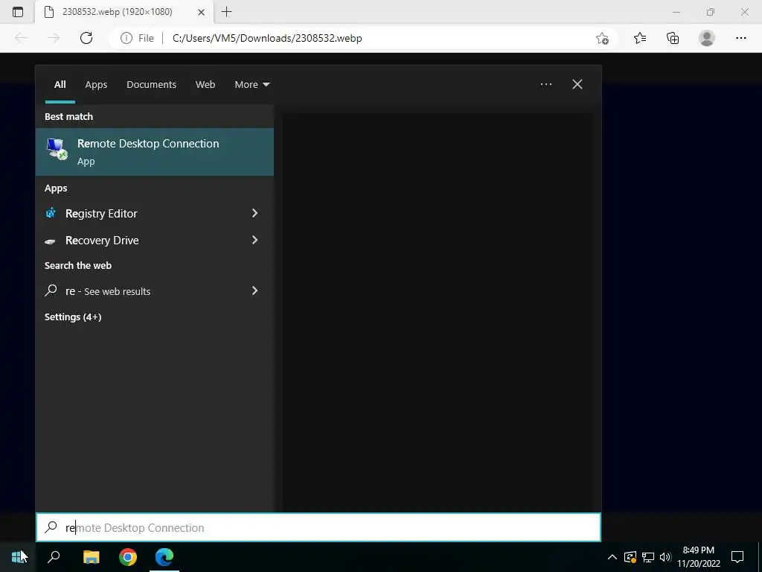Screen dimensions: 762x572
Task: Expand Registry Editor options chevron
Action: click(254, 213)
